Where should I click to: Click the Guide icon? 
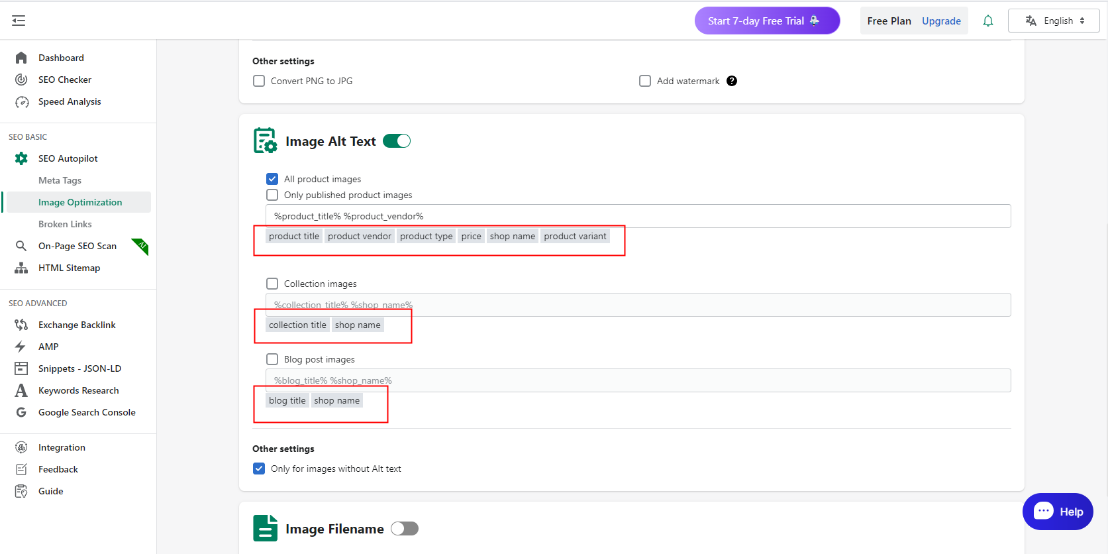pyautogui.click(x=21, y=491)
